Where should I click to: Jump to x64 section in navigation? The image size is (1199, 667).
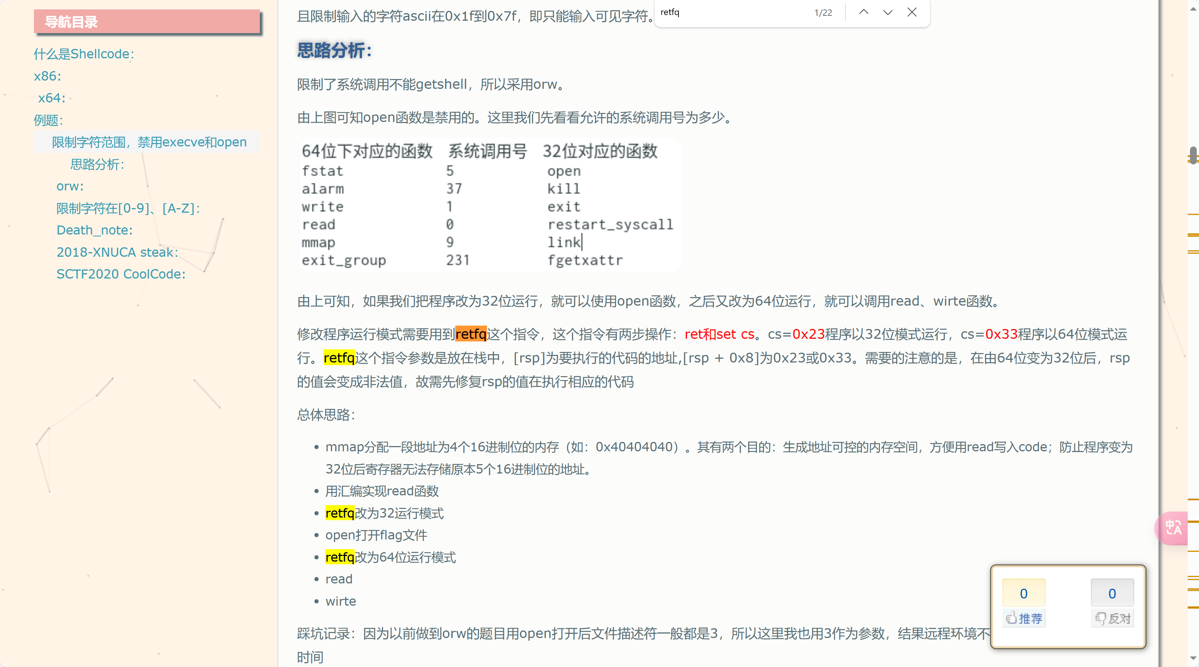52,97
